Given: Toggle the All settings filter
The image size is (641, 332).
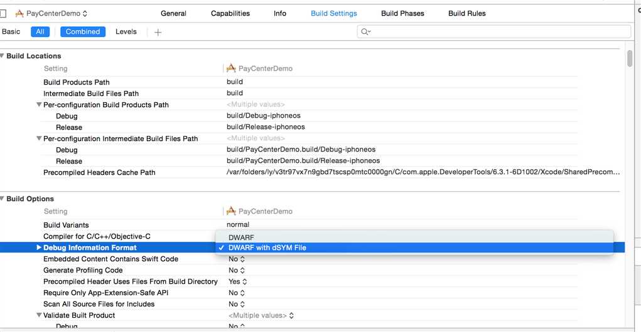Looking at the screenshot, I should [x=40, y=32].
